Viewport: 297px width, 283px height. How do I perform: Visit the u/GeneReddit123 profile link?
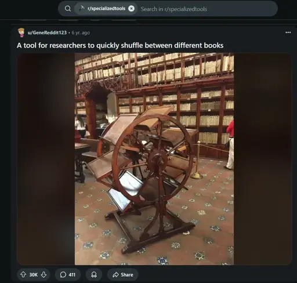coord(47,32)
